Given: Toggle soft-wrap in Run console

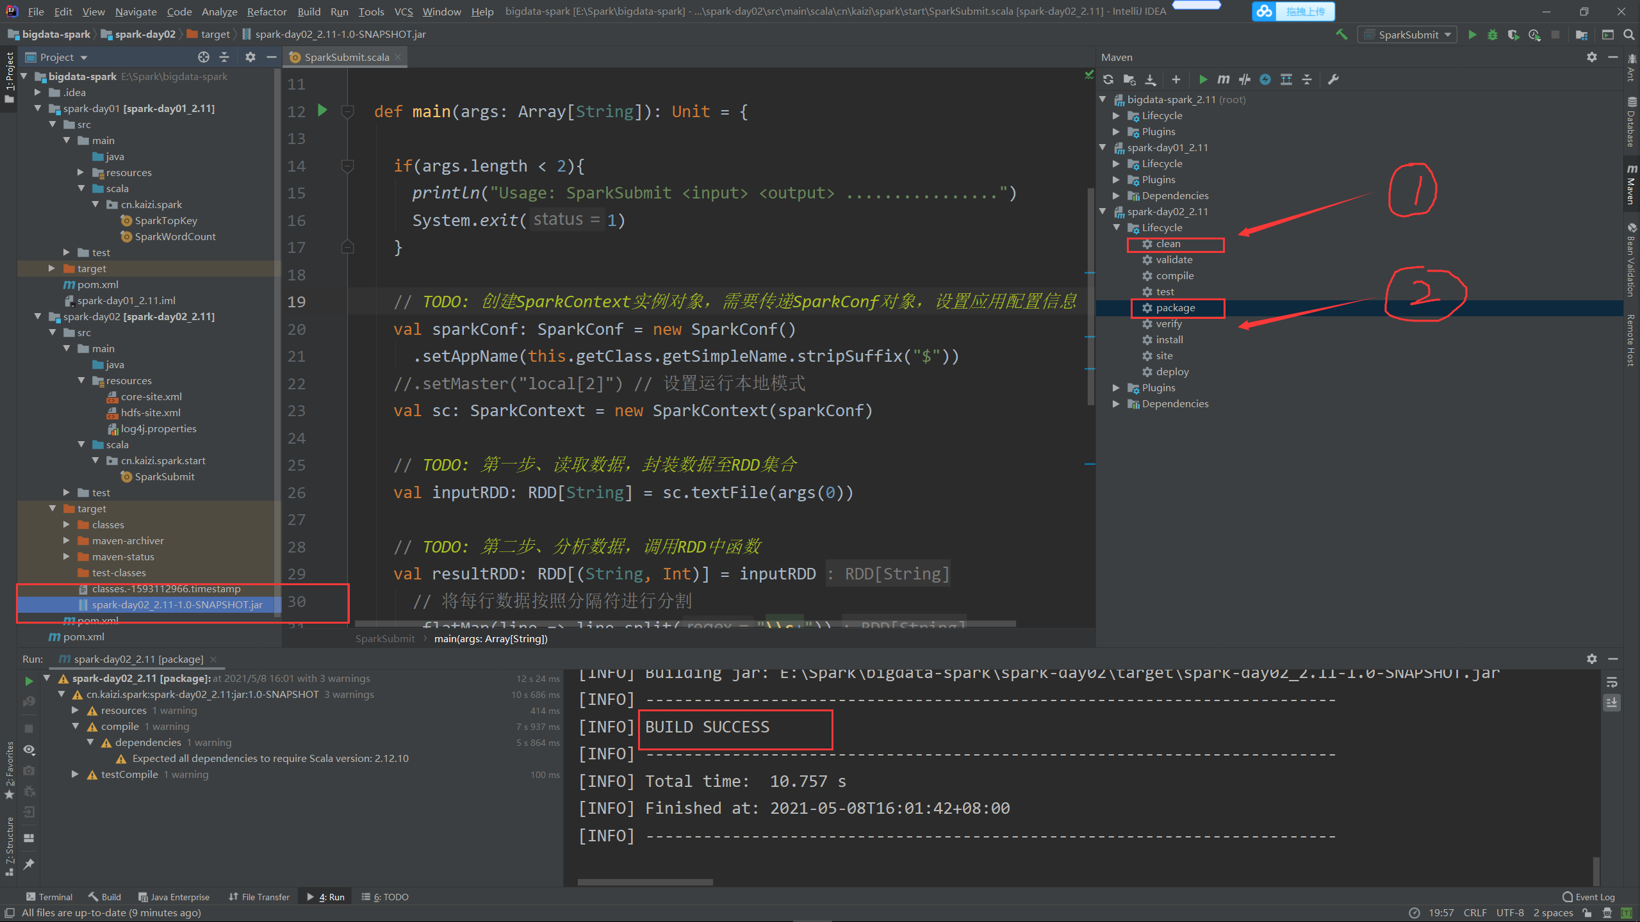Looking at the screenshot, I should [1612, 683].
